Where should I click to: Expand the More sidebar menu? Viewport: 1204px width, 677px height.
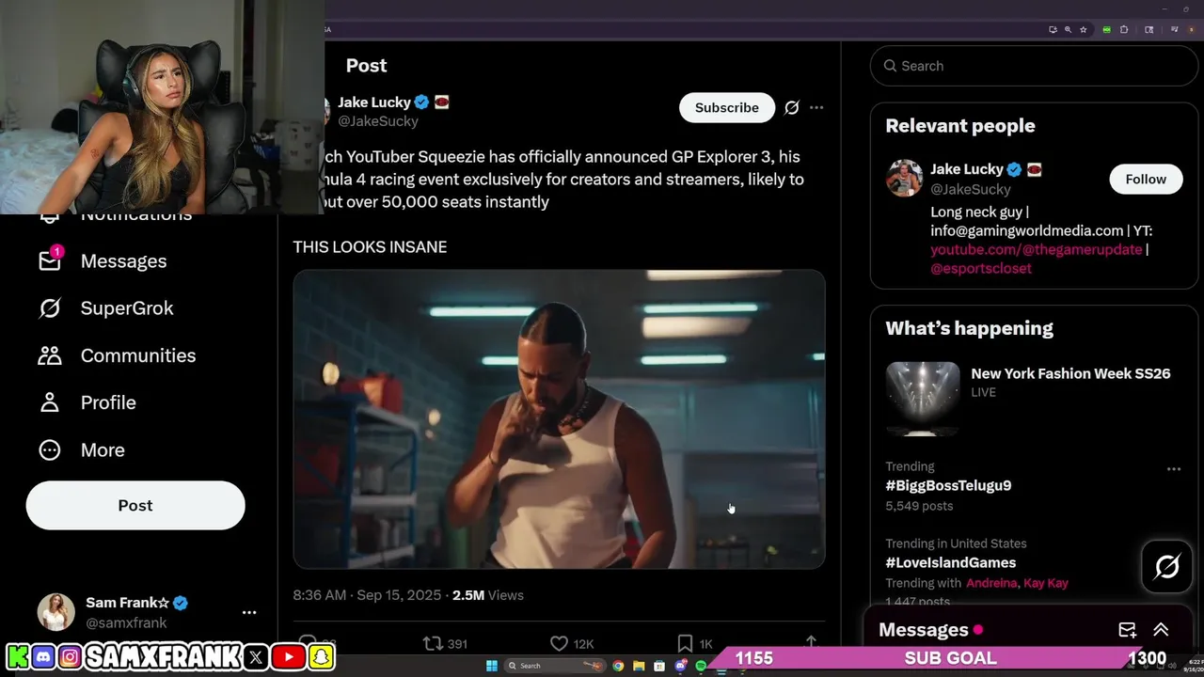click(x=103, y=449)
